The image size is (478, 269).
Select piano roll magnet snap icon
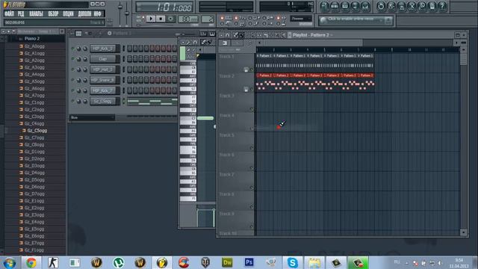click(195, 43)
